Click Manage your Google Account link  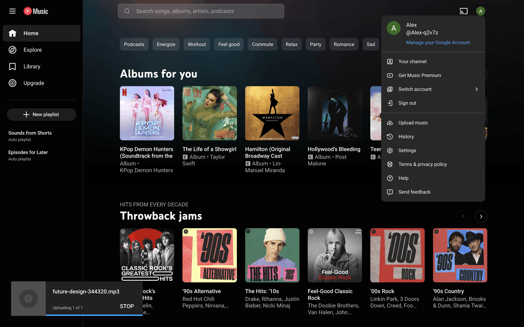(x=438, y=43)
